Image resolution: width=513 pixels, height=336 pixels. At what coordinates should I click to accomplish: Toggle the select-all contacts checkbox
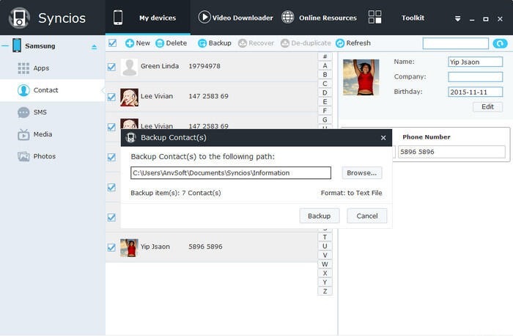[112, 43]
